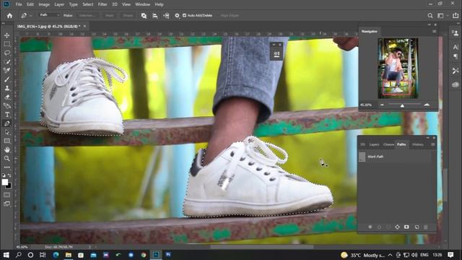Click zoom in button in Navigator

coord(427,105)
